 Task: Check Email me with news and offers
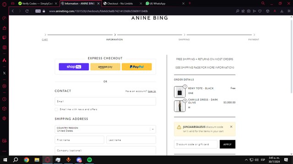point(56,109)
